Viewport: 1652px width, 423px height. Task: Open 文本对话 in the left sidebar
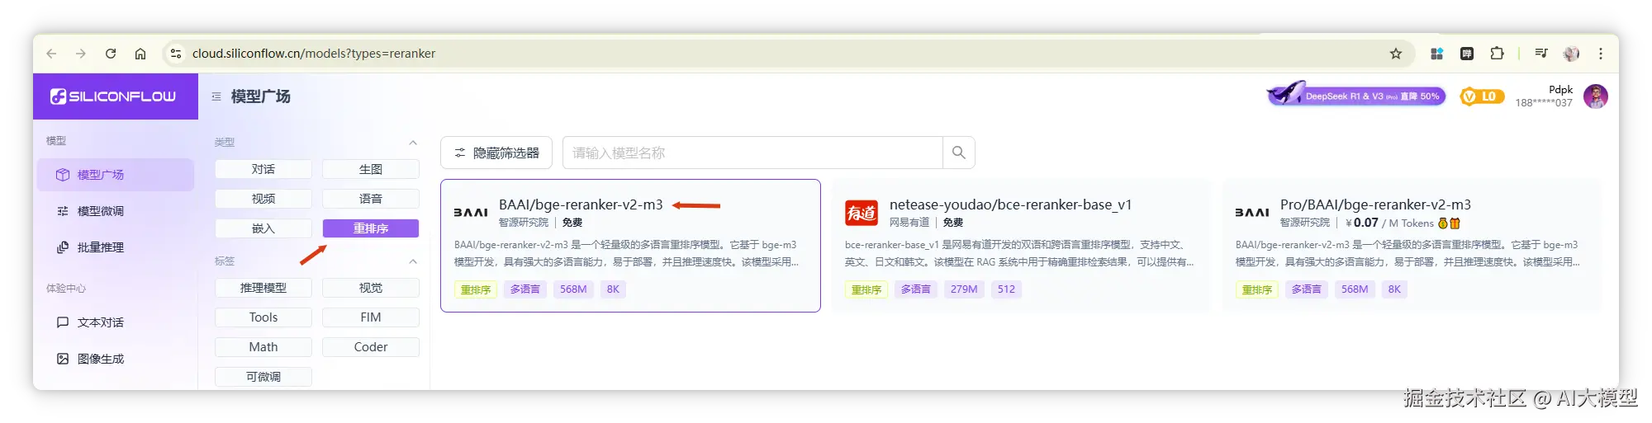(116, 322)
